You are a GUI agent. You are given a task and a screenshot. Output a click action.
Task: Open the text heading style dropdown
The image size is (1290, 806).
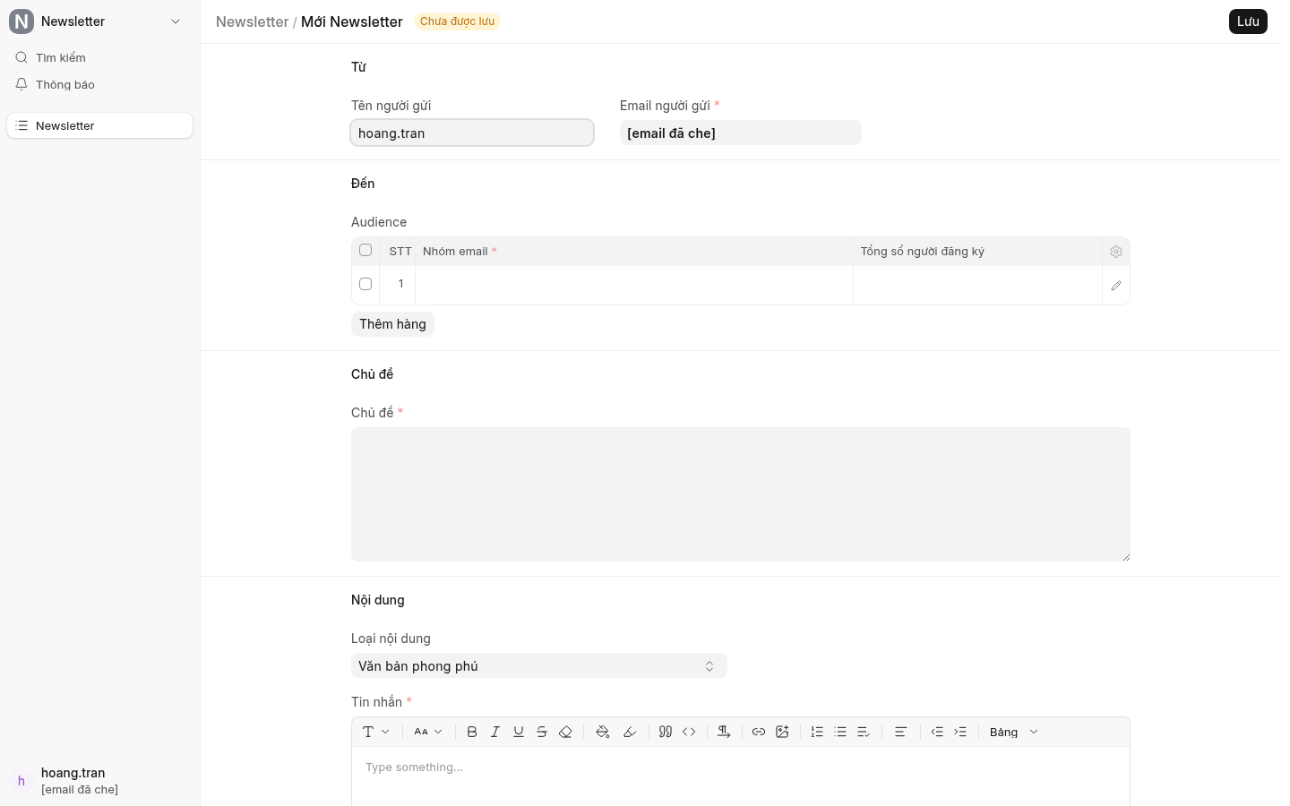(376, 732)
